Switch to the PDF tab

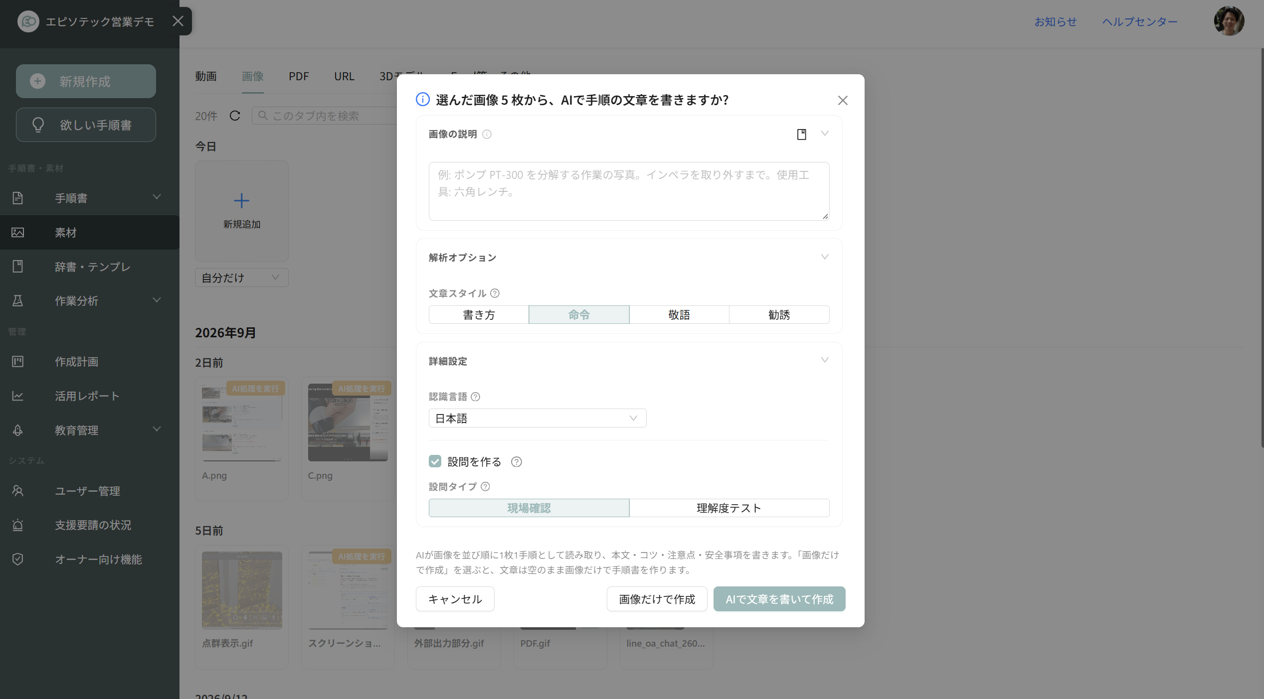point(299,76)
